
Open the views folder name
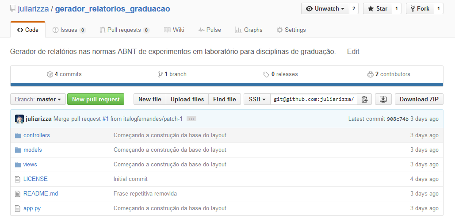pyautogui.click(x=30, y=165)
